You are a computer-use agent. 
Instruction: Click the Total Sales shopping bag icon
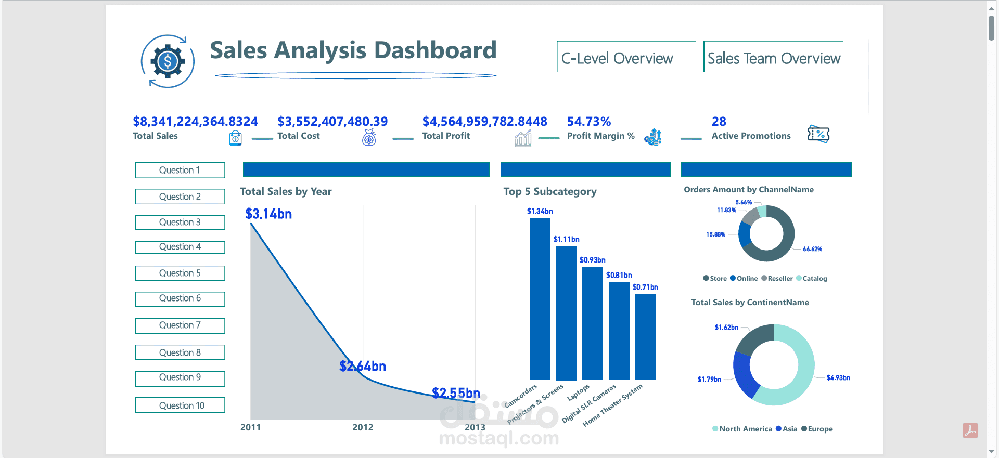pos(235,138)
